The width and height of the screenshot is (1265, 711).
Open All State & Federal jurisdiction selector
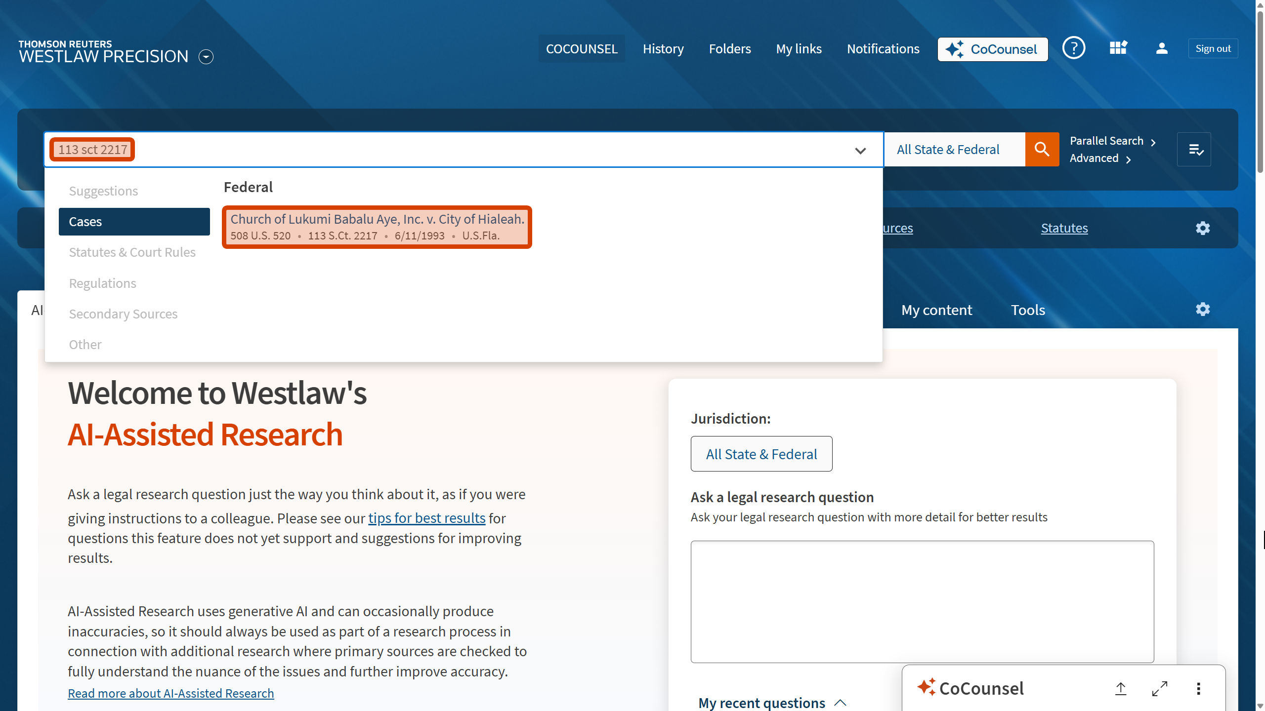(x=761, y=454)
